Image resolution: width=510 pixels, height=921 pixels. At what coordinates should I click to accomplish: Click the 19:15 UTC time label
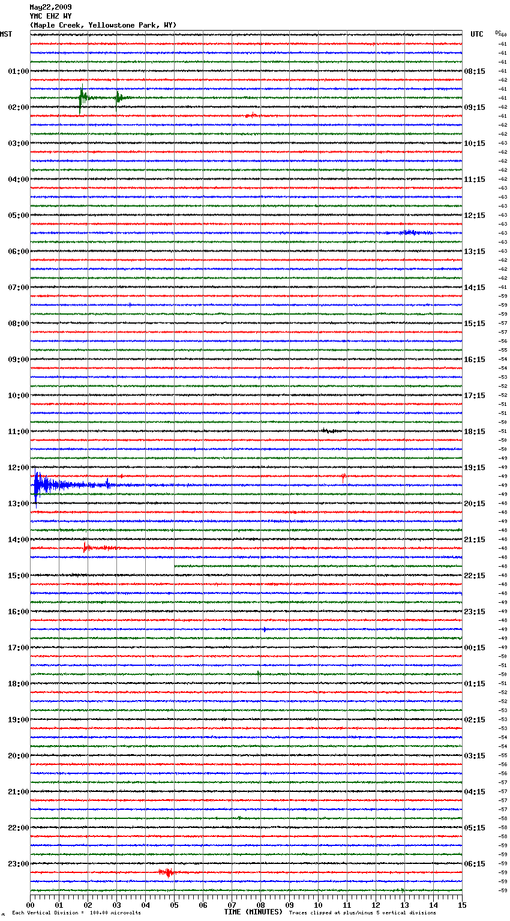pos(475,468)
